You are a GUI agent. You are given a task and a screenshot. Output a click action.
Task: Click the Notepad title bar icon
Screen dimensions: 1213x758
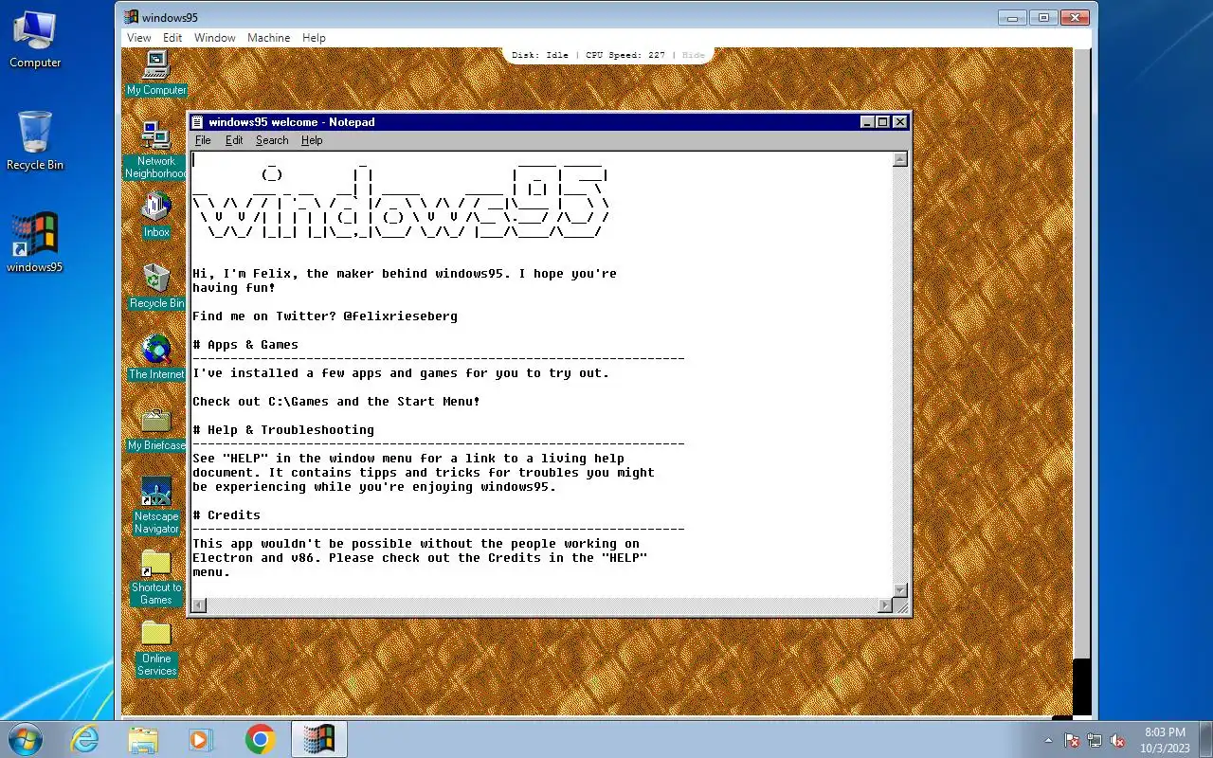tap(198, 121)
